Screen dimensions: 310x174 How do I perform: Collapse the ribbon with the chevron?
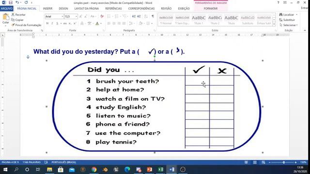click(305, 30)
